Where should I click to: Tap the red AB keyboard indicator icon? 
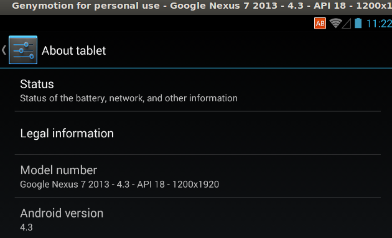click(x=320, y=24)
